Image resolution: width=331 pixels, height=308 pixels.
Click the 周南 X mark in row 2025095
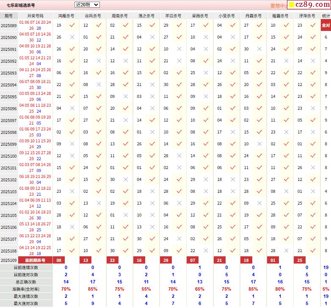coord(126,96)
